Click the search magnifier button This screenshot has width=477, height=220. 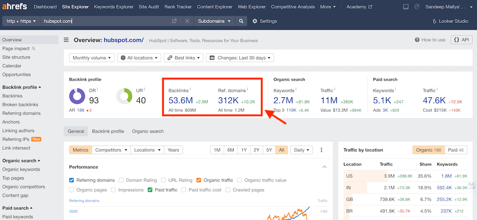(x=241, y=21)
